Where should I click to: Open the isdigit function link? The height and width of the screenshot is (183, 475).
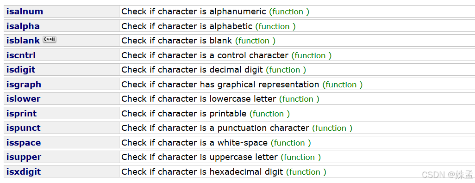20,70
